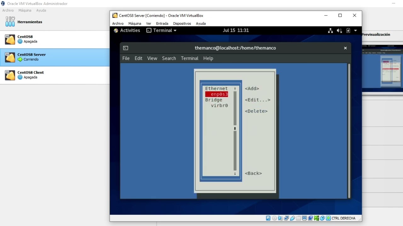
Task: Open Ayuda menu in CentOS8 Server VM window
Action: coord(201,24)
